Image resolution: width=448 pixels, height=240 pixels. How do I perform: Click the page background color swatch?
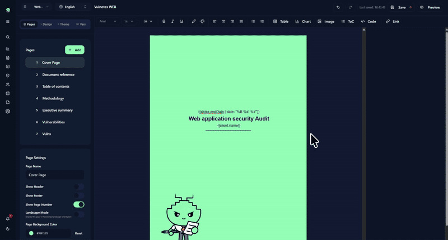pyautogui.click(x=31, y=233)
